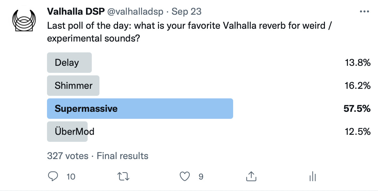
Task: Click the Supermassive blue result bar
Action: [x=140, y=109]
